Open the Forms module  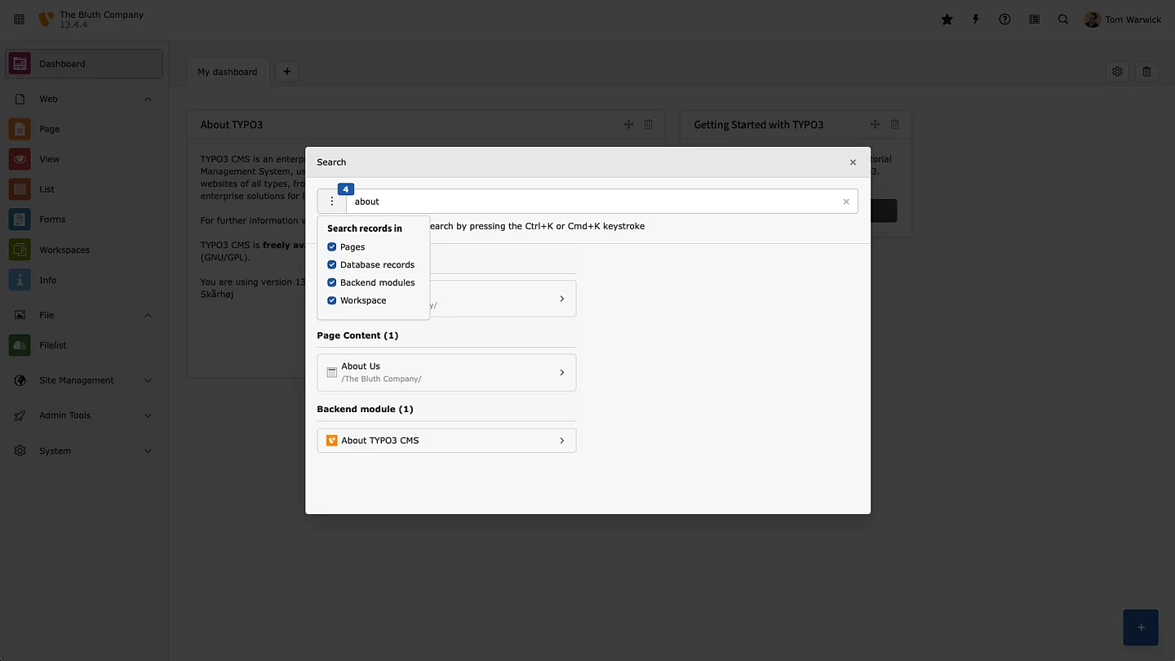point(52,219)
